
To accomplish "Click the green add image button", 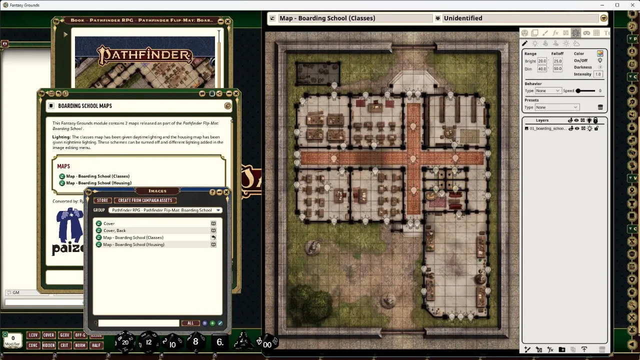I will pos(212,323).
